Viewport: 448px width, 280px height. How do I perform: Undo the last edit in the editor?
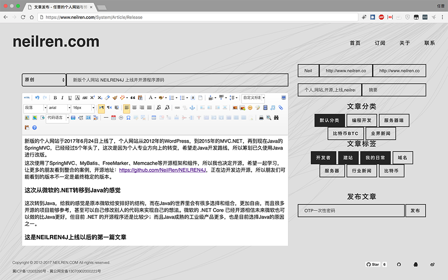(37, 98)
